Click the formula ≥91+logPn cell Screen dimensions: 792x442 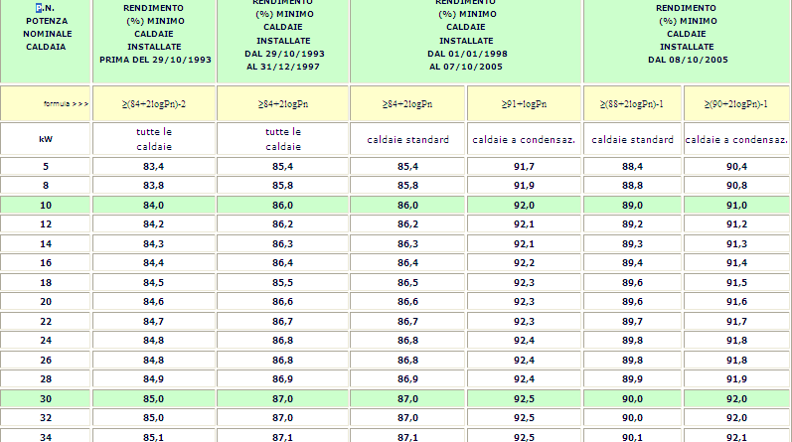coord(525,103)
